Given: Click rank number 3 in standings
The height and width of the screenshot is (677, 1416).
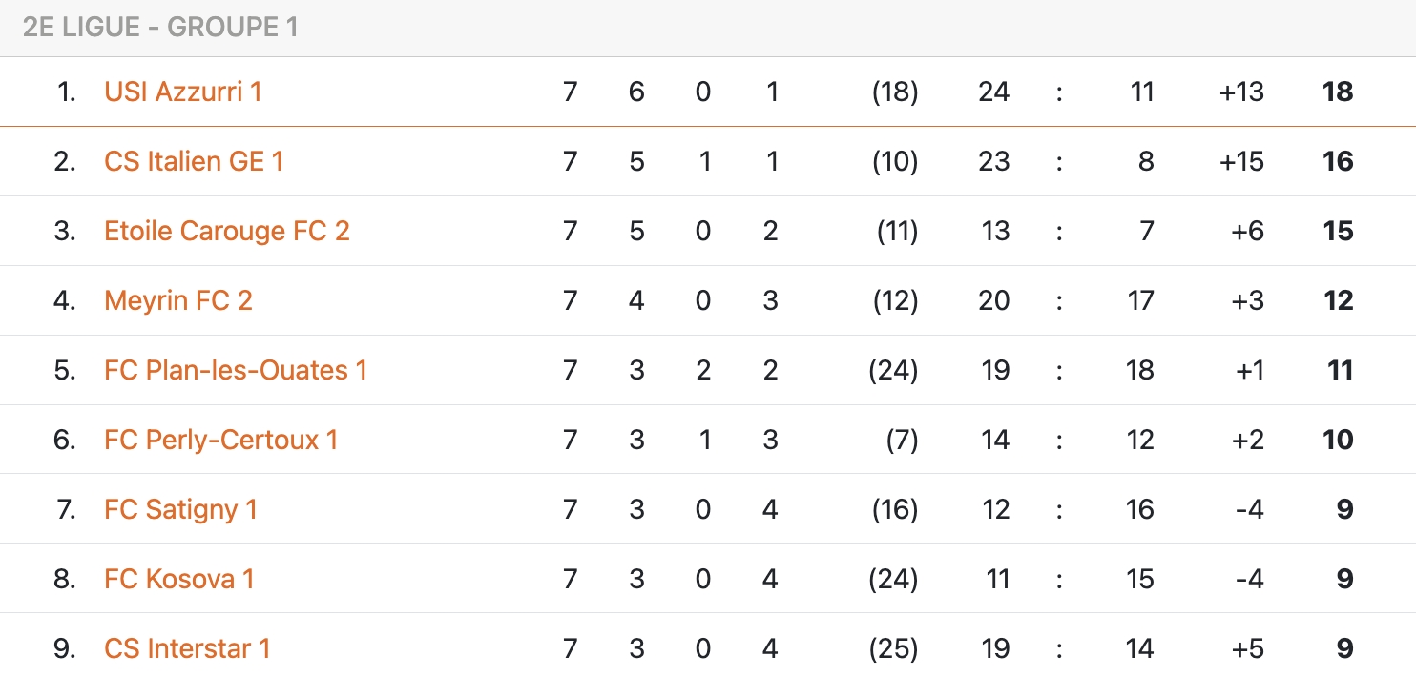Looking at the screenshot, I should point(64,231).
